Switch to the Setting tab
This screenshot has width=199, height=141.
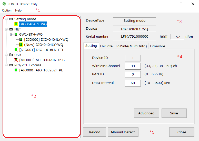[x=91, y=46]
